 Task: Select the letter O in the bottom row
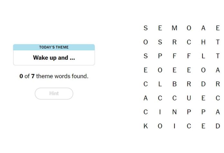(160, 126)
